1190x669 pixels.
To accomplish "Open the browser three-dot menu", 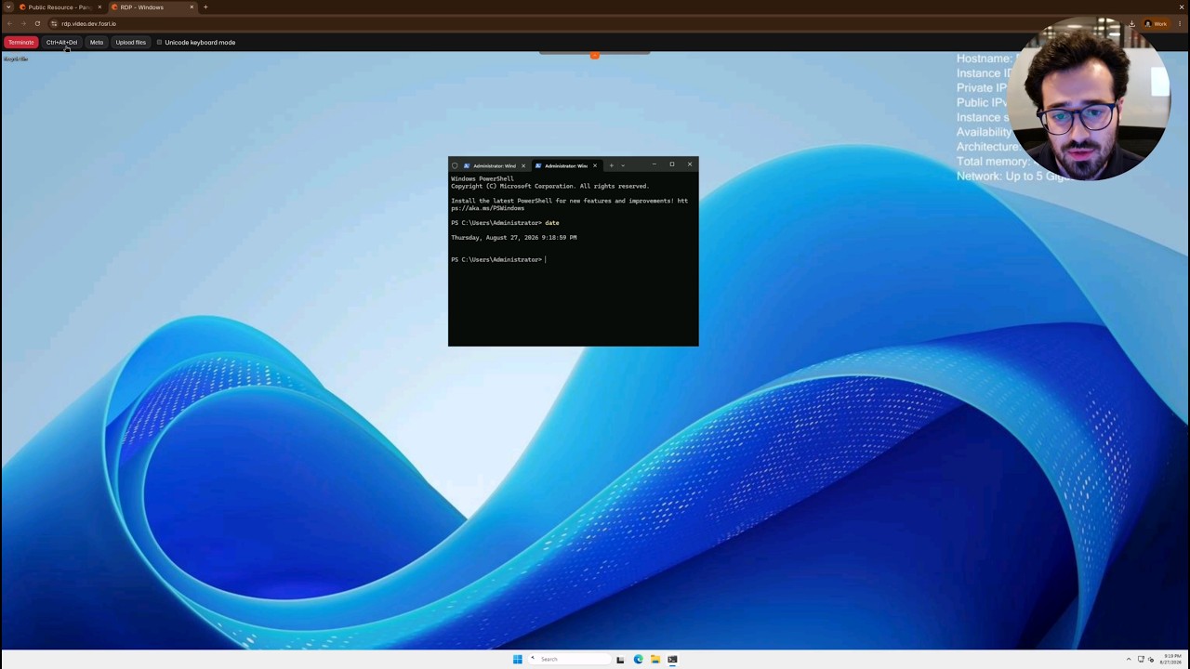I will click(1182, 23).
